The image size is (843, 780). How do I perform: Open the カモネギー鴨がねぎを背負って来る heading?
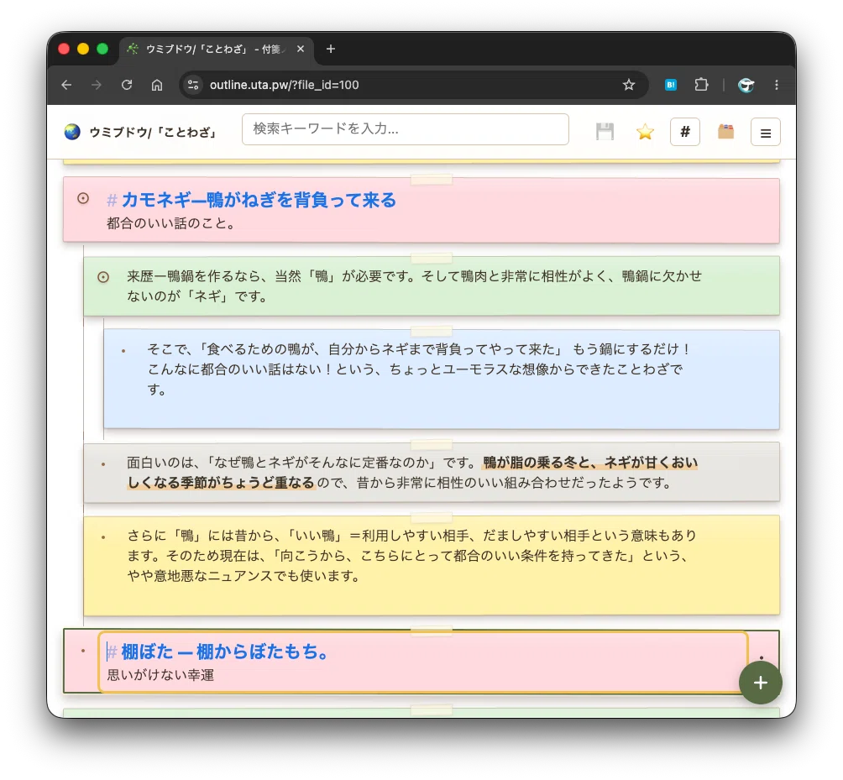click(x=259, y=200)
